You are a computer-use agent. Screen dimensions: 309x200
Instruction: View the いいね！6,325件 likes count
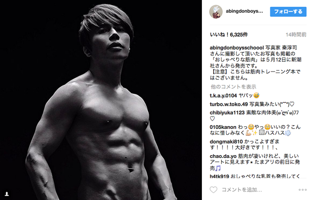click(229, 34)
